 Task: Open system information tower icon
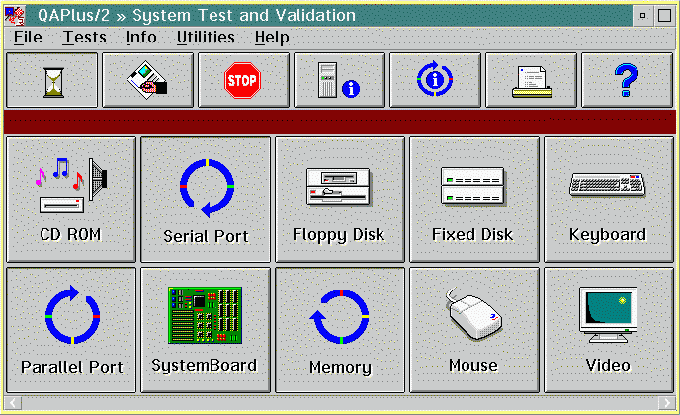[339, 81]
